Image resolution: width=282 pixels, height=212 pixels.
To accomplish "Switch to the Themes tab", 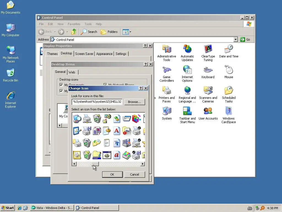I will pyautogui.click(x=52, y=54).
